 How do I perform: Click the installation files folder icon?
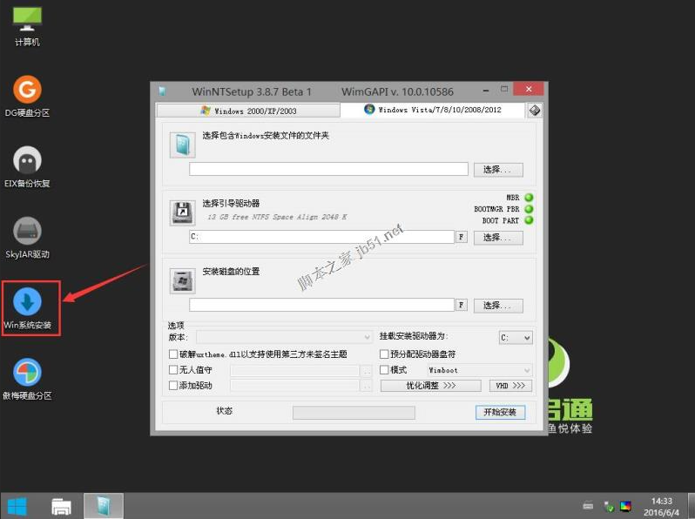182,145
